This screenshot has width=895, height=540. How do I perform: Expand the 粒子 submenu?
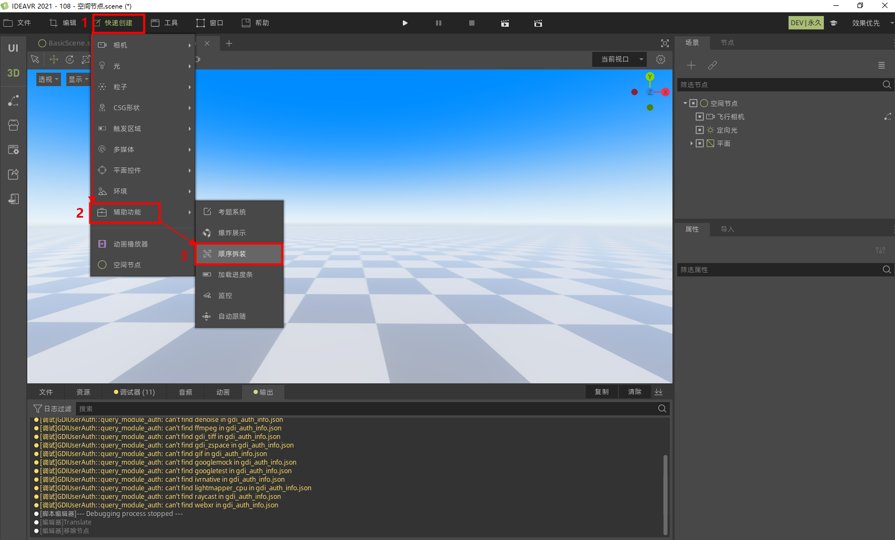tap(143, 87)
